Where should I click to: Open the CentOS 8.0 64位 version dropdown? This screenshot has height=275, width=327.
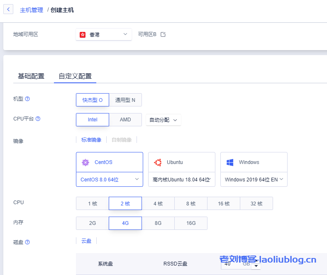pyautogui.click(x=110, y=179)
